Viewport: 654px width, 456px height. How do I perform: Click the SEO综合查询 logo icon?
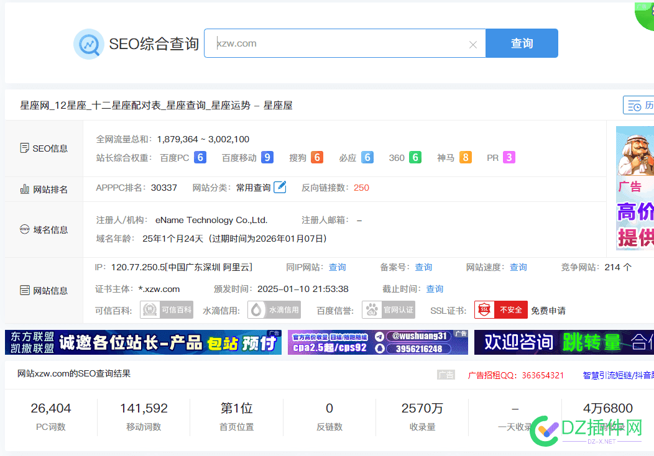pos(89,43)
